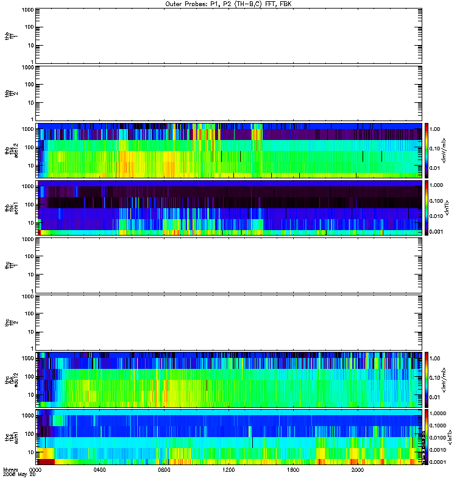Click the 'thc fff 1' y-axis title
This screenshot has width=457, height=487.
tap(11, 265)
